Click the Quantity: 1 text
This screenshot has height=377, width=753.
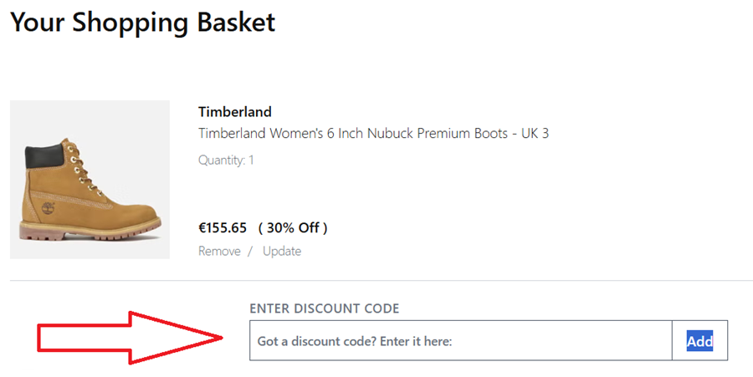tap(226, 160)
